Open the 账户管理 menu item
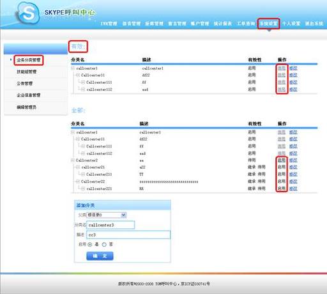 click(200, 24)
